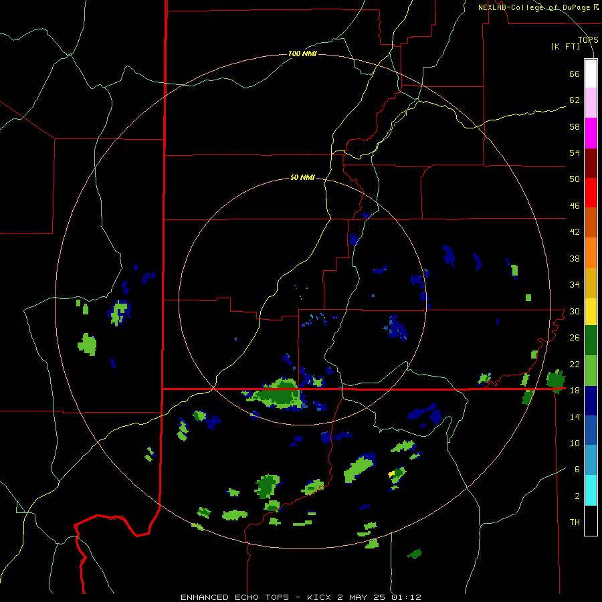The width and height of the screenshot is (602, 602).
Task: Pick the yellow legend swatch
Action: [x=591, y=311]
